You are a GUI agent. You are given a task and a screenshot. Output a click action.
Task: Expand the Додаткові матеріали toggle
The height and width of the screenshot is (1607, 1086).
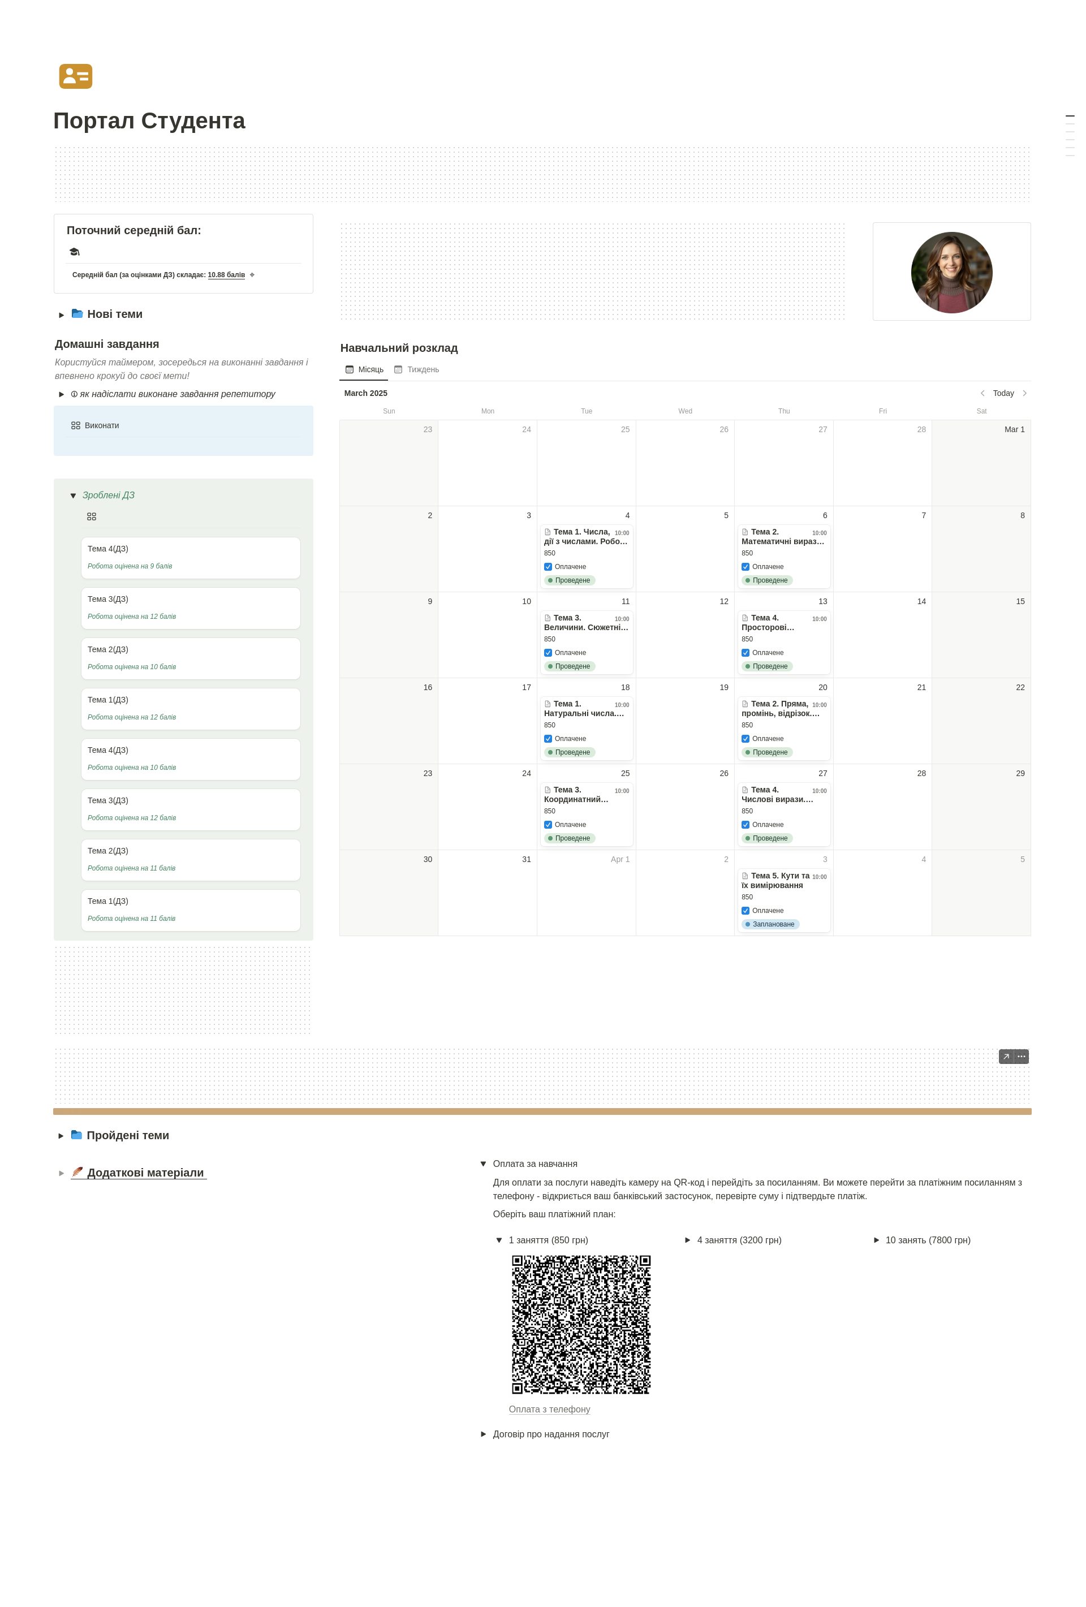click(x=61, y=1173)
